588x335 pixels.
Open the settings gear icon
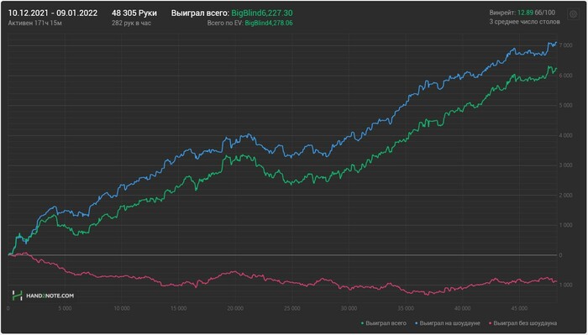(573, 14)
